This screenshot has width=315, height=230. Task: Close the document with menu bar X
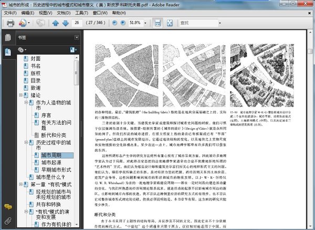310,13
